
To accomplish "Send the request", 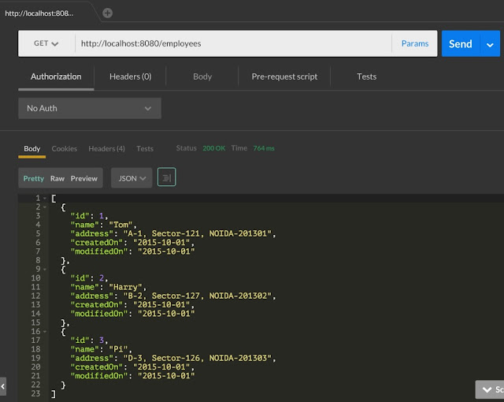I will [461, 43].
